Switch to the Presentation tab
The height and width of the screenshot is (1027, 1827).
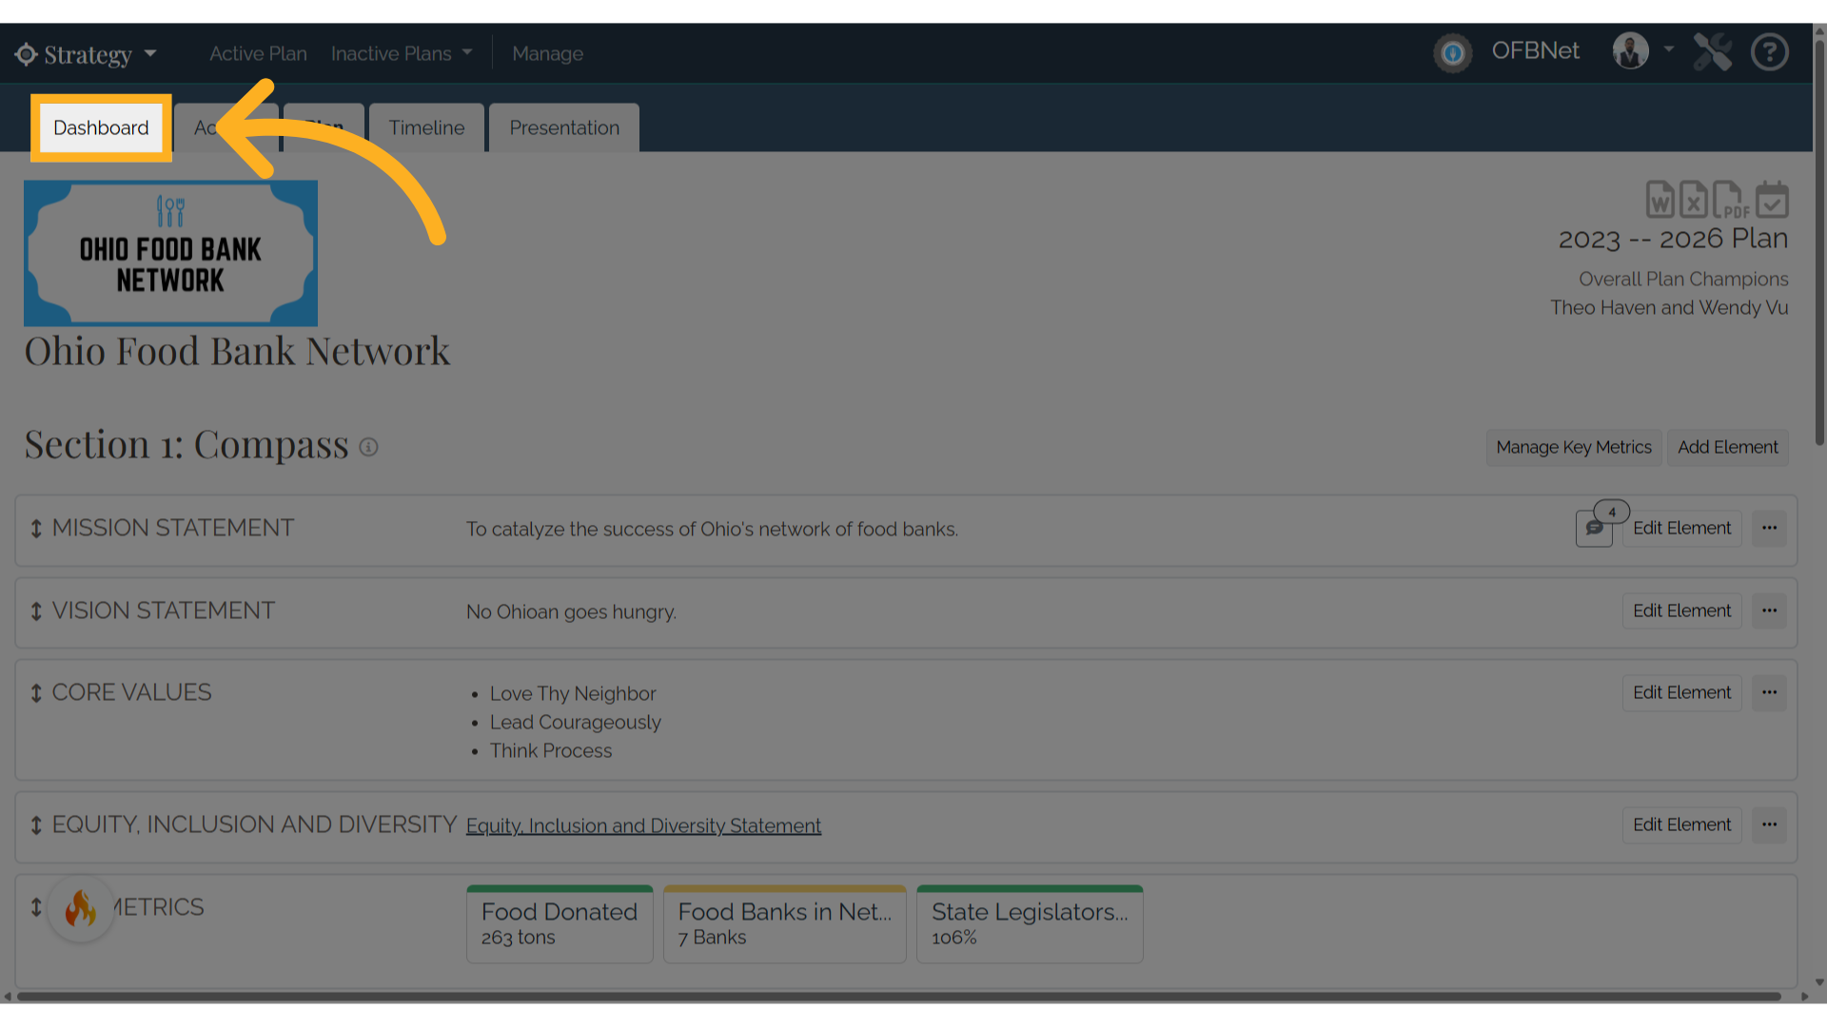564,127
